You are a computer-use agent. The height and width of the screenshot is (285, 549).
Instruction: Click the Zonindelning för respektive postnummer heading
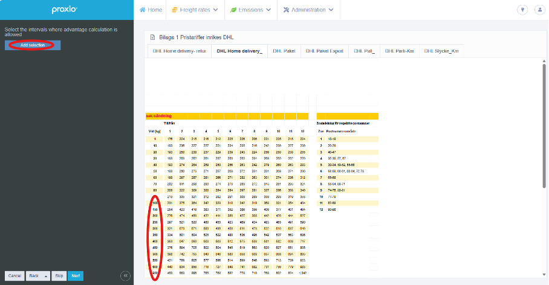click(343, 123)
